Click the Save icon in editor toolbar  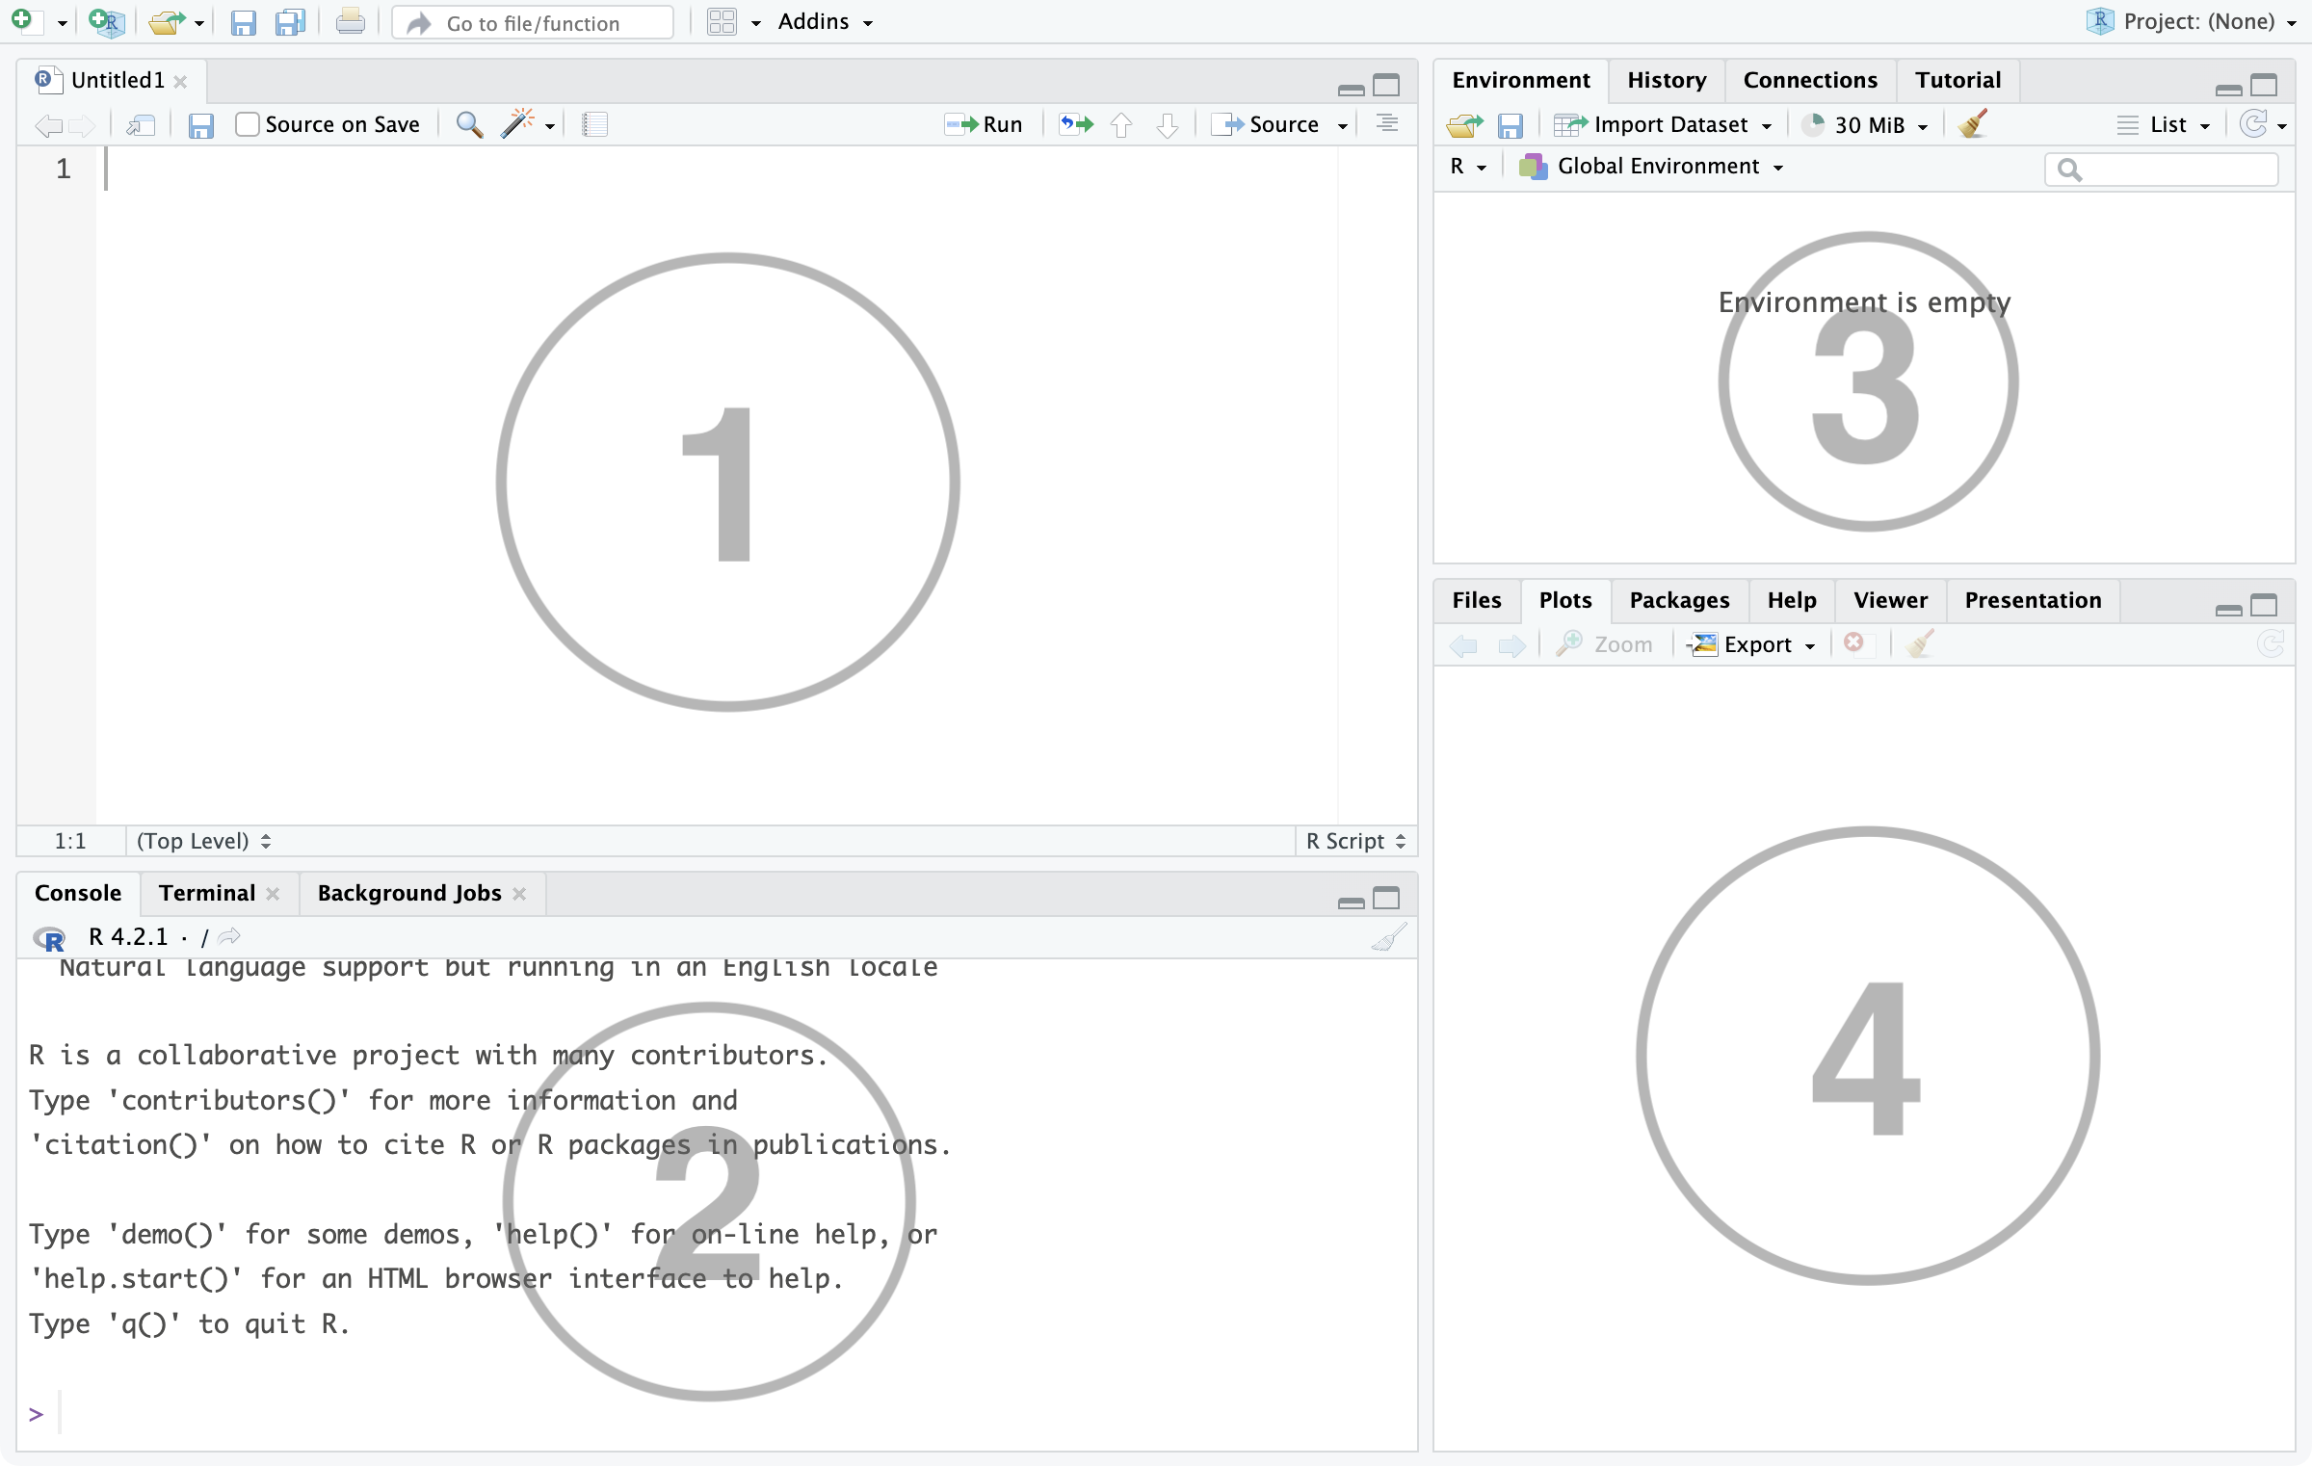pos(200,123)
